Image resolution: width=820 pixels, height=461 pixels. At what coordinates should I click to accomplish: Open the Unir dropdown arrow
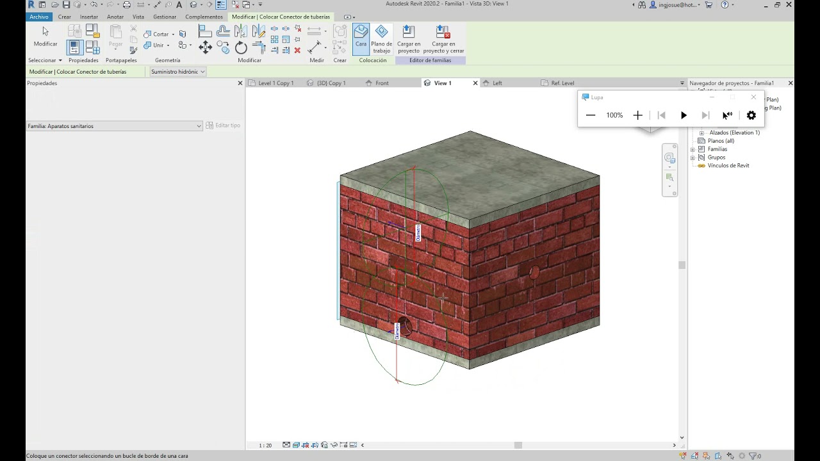click(168, 45)
